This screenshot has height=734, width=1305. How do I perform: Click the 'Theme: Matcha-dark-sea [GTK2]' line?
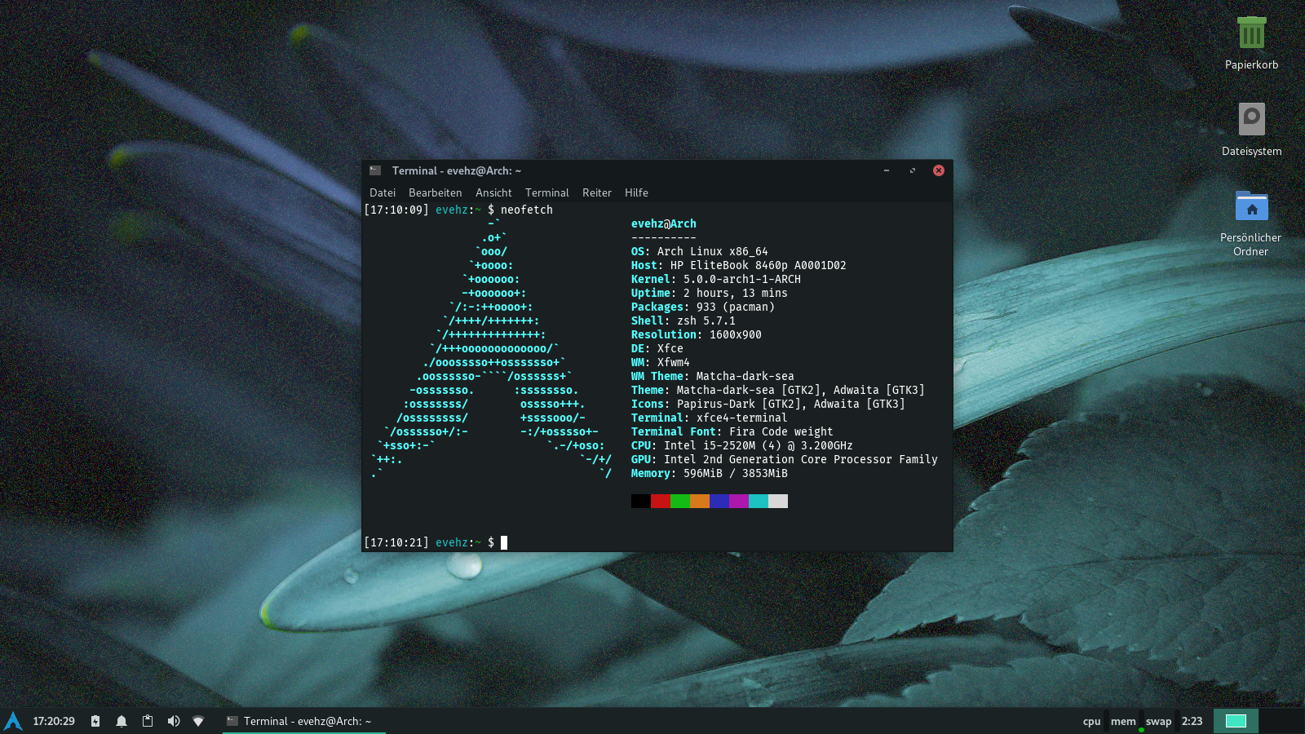[778, 390]
